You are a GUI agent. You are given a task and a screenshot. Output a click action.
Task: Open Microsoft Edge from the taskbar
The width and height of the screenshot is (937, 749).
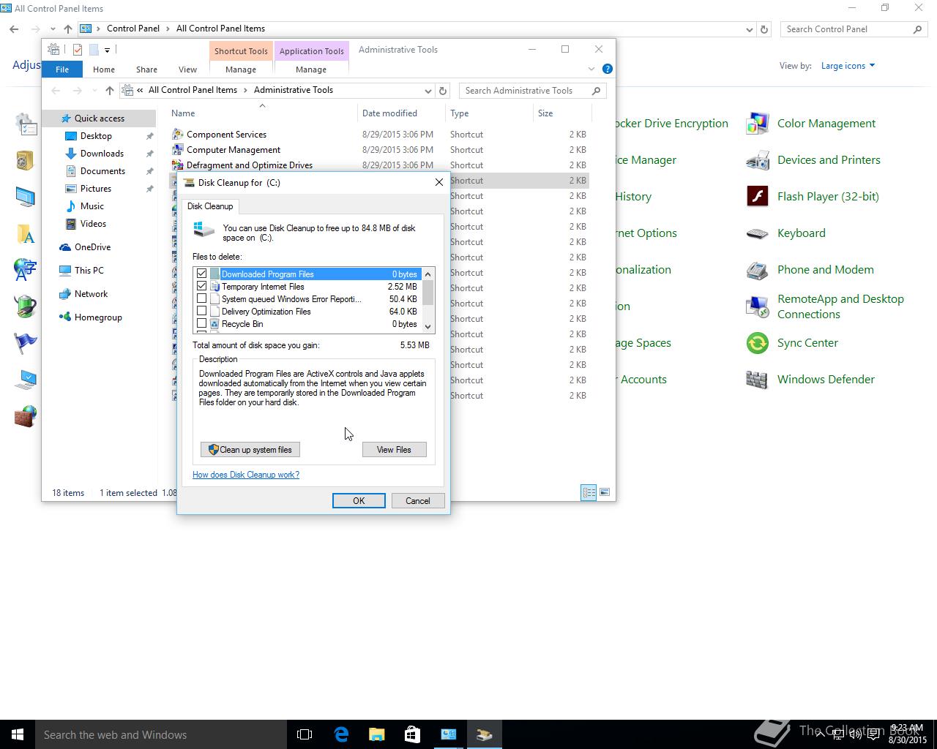tap(341, 734)
